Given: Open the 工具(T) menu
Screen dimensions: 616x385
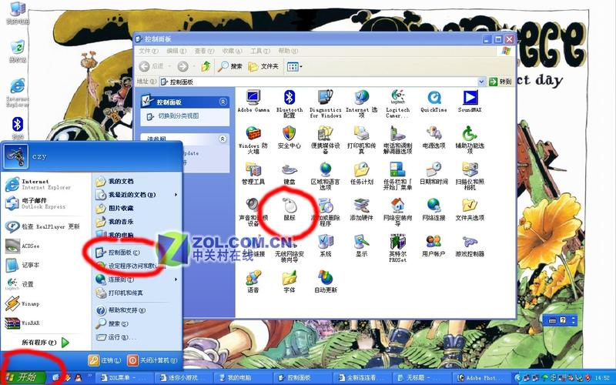Looking at the screenshot, I should (x=260, y=51).
